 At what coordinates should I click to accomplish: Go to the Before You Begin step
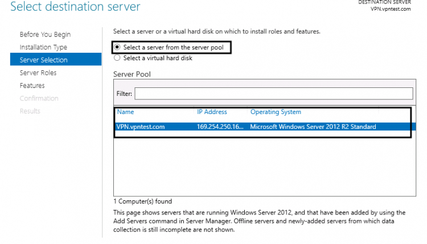pyautogui.click(x=45, y=35)
